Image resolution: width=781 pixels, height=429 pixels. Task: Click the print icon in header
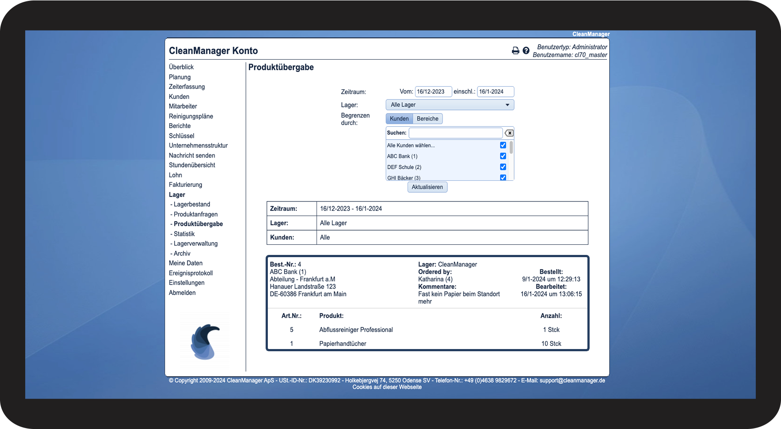[x=515, y=51]
